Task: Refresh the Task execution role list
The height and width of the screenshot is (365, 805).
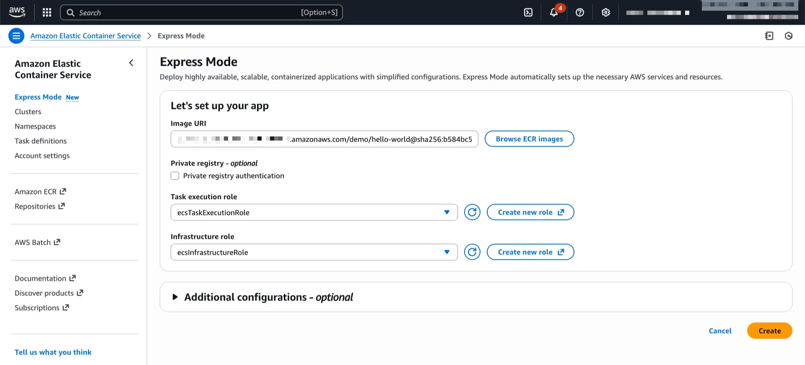Action: 472,212
